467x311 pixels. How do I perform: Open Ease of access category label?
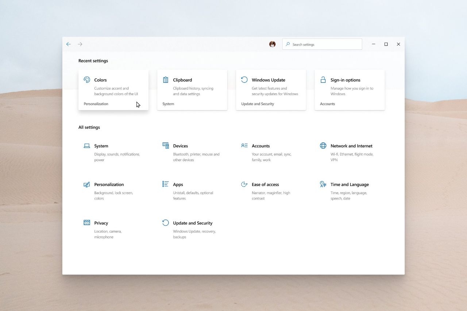click(x=265, y=184)
